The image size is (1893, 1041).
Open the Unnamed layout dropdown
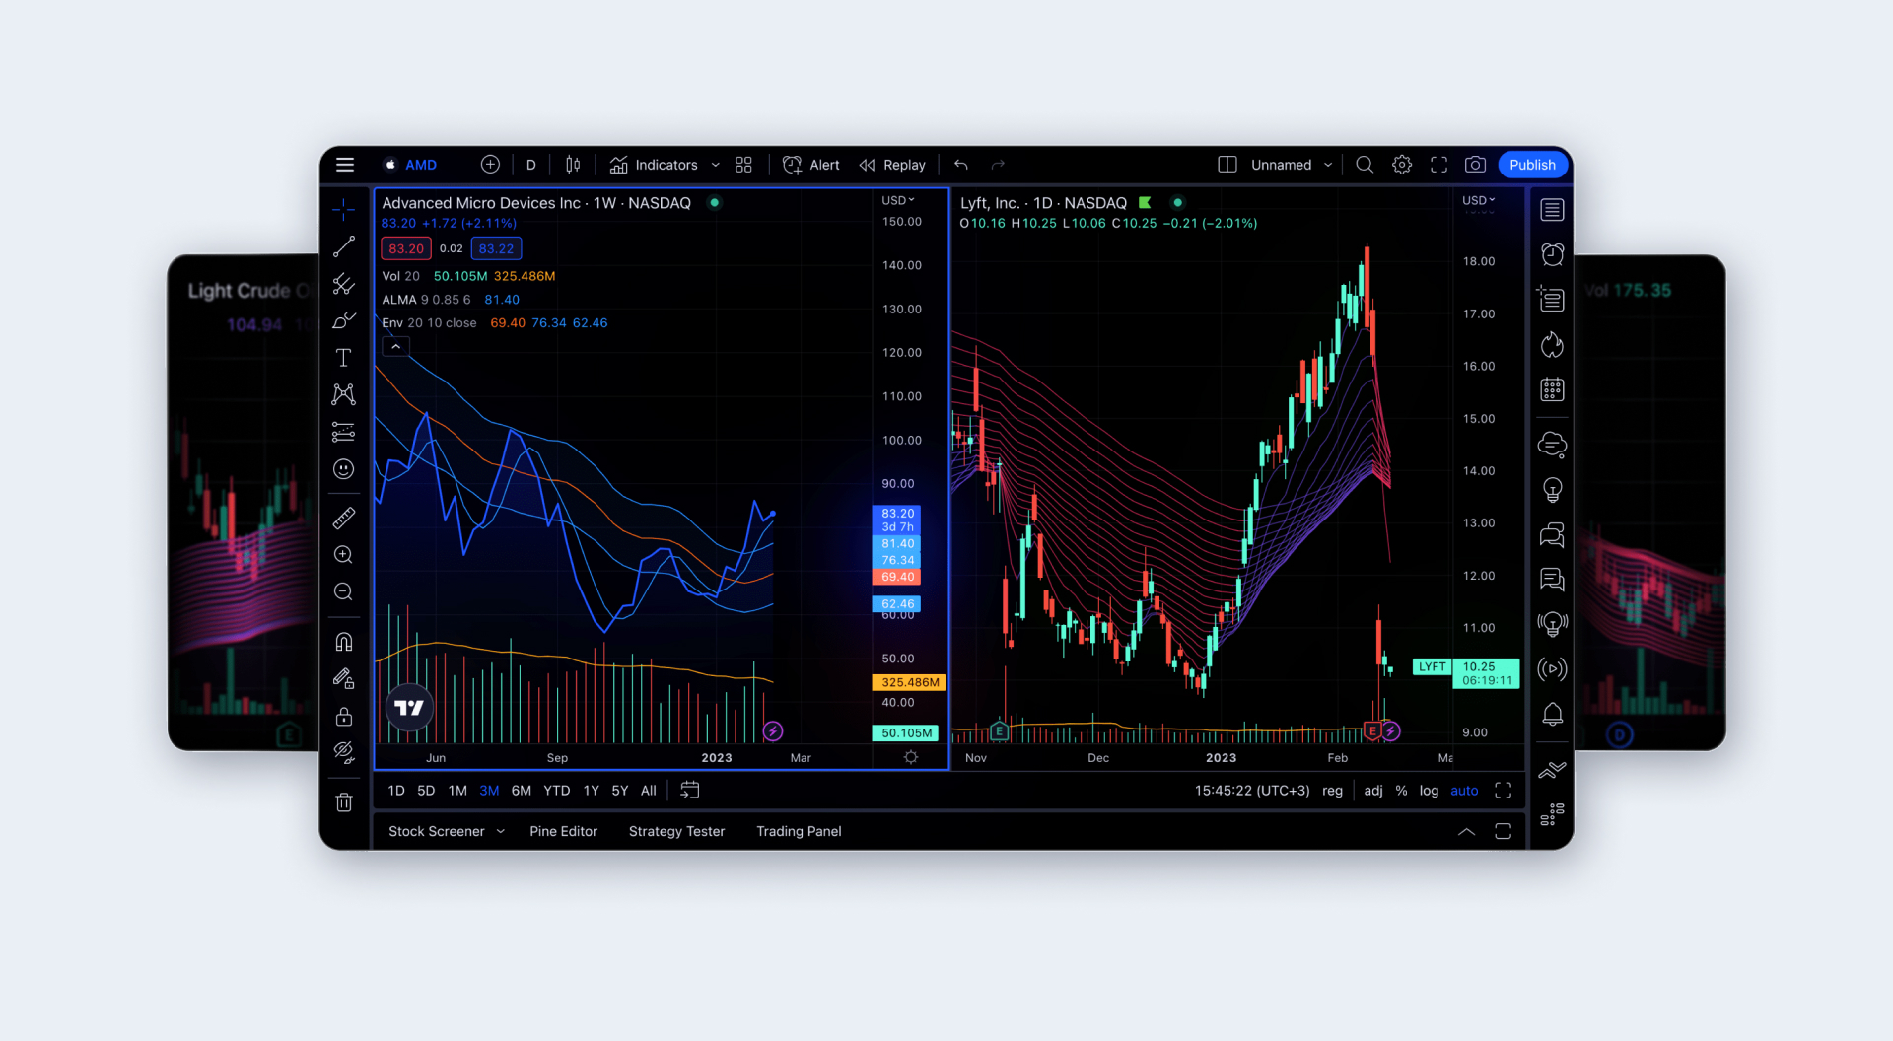(1292, 165)
